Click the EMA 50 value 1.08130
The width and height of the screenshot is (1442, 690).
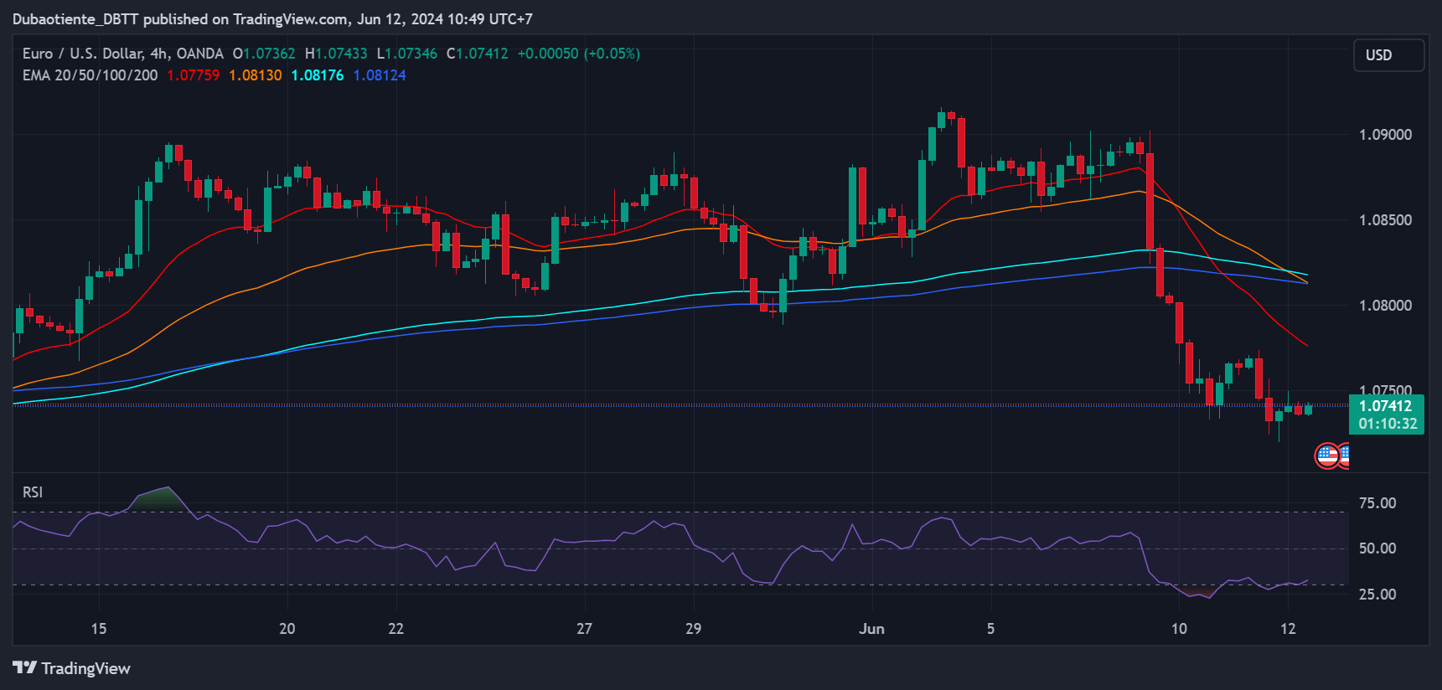click(x=256, y=75)
